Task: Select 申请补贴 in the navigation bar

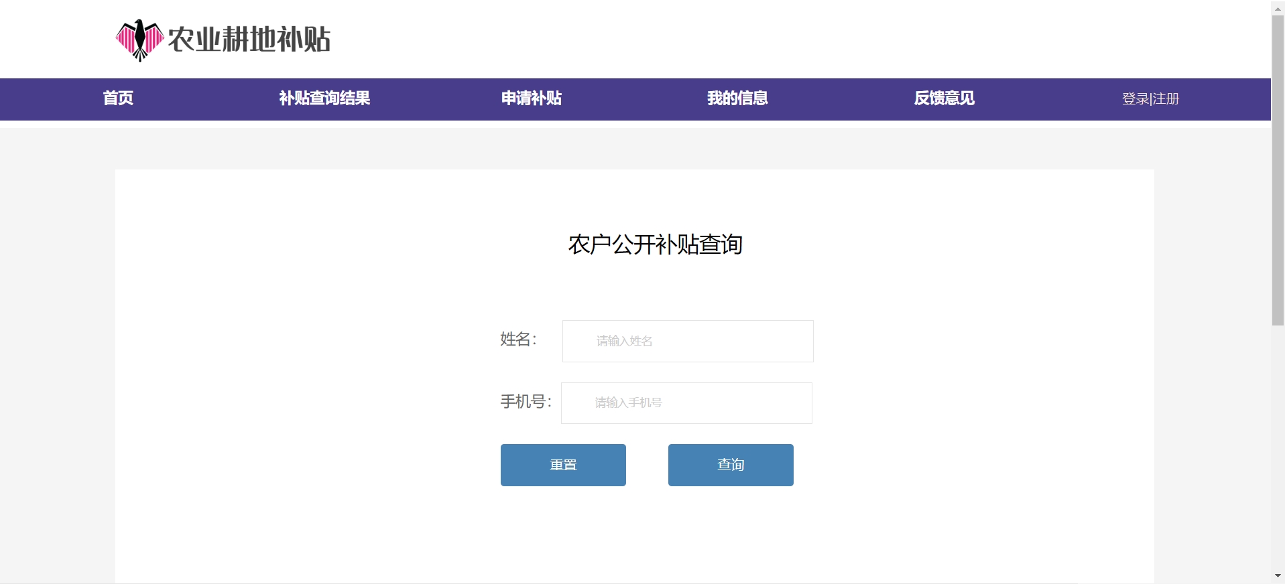Action: pyautogui.click(x=531, y=98)
